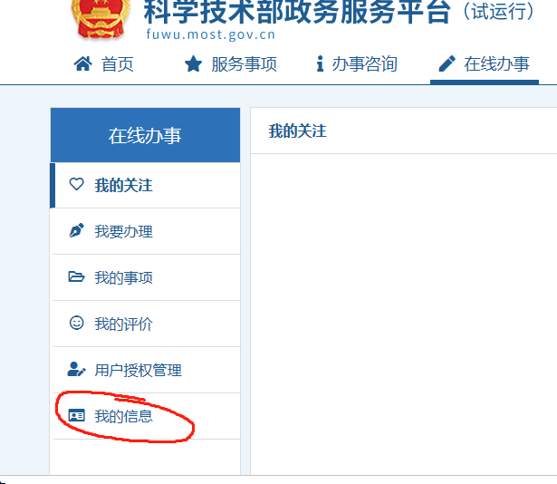
Task: Click the user-edit icon for 用户授权管理
Action: pos(76,369)
